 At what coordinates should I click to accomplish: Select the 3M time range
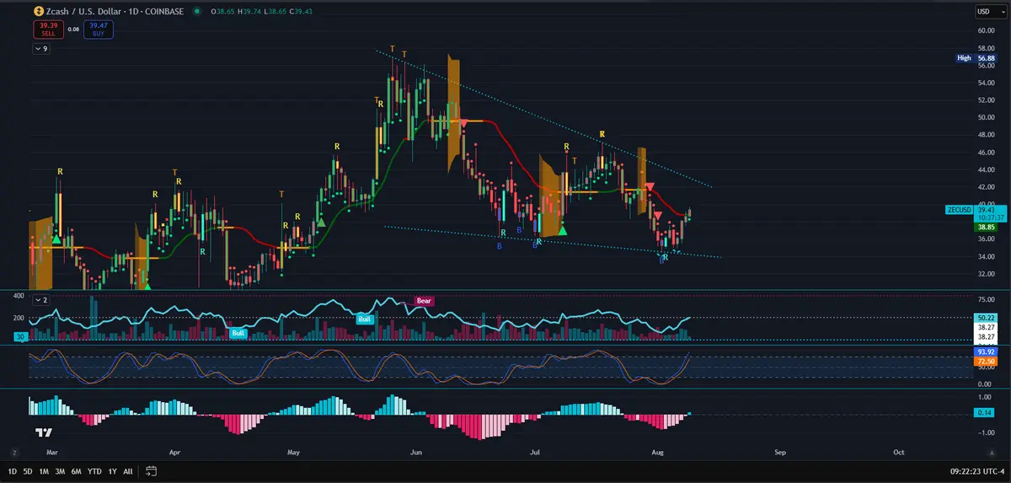tap(60, 470)
